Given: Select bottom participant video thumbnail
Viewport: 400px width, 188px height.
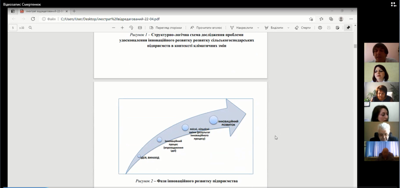Looking at the screenshot, I should coord(381,151).
